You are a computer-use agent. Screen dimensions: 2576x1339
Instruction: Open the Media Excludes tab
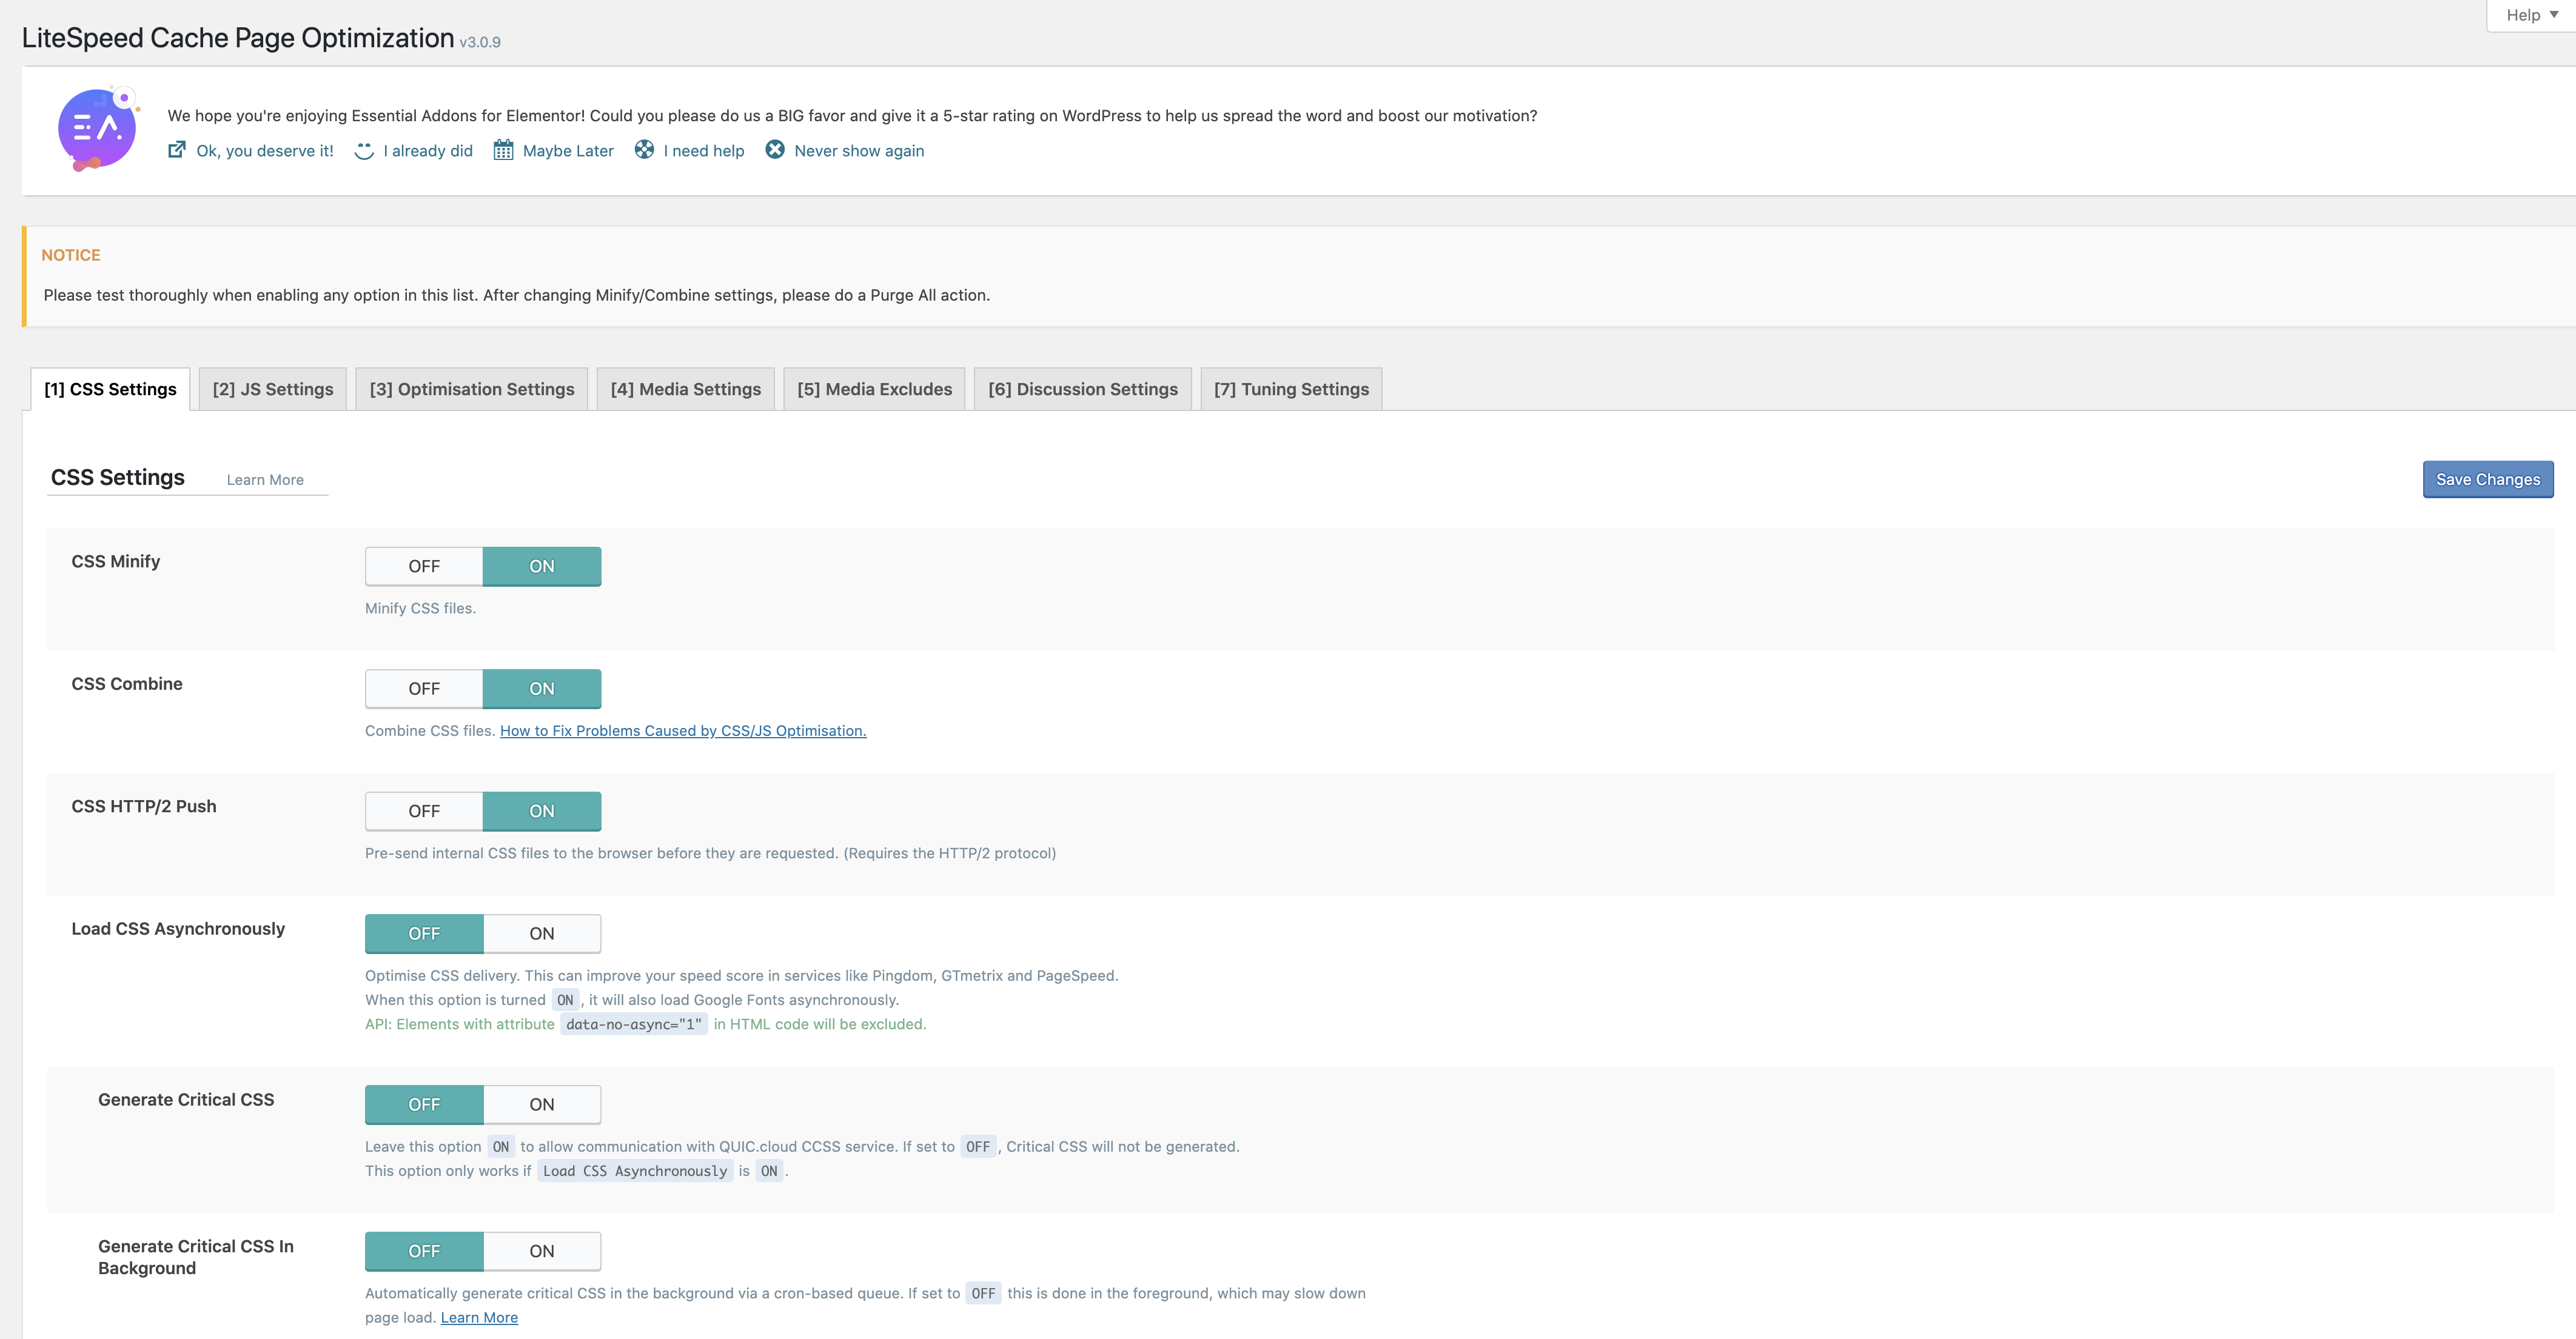click(874, 389)
